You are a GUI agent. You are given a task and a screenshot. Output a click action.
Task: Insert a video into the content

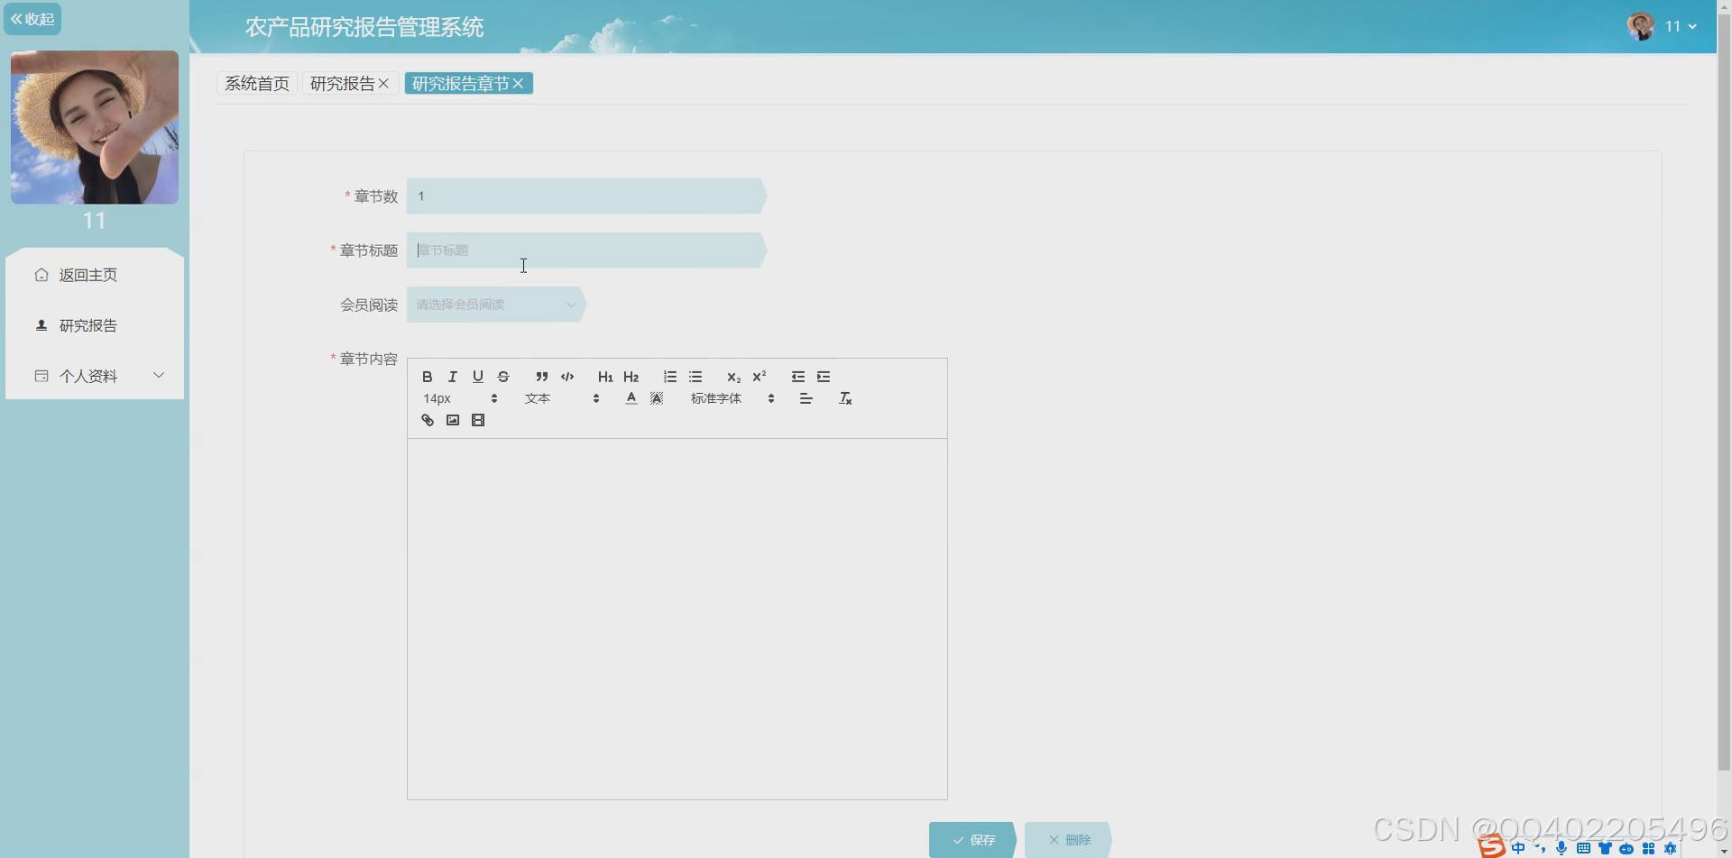[478, 420]
